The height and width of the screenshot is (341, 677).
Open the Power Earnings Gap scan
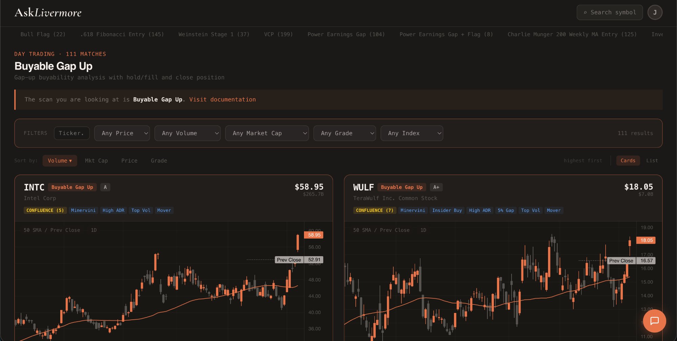coord(346,34)
